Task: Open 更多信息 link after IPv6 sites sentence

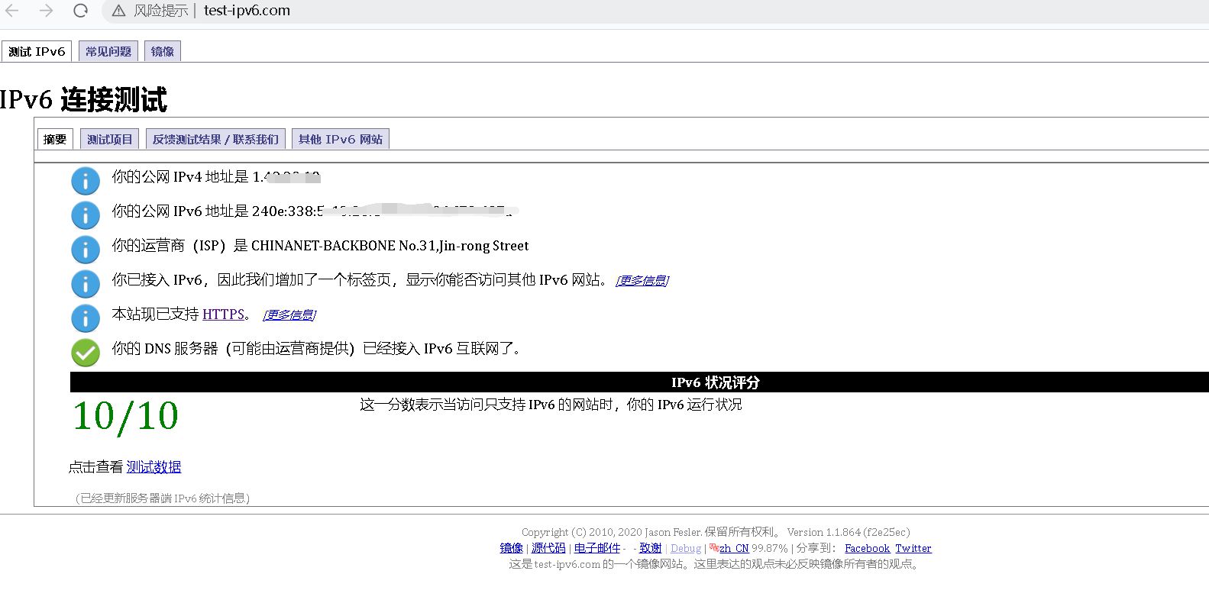Action: click(642, 281)
